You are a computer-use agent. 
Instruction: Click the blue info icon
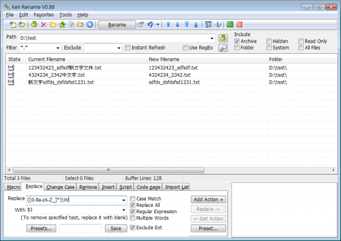pos(218,25)
